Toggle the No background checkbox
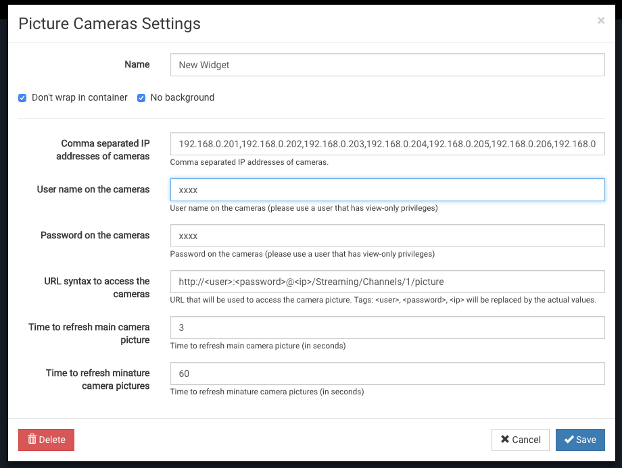The width and height of the screenshot is (622, 468). click(x=141, y=98)
